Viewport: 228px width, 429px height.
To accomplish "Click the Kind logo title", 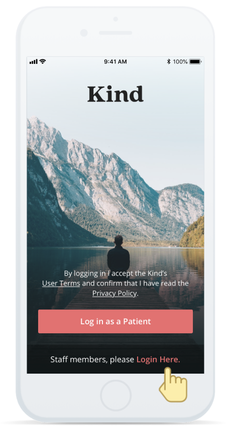I will click(x=116, y=94).
